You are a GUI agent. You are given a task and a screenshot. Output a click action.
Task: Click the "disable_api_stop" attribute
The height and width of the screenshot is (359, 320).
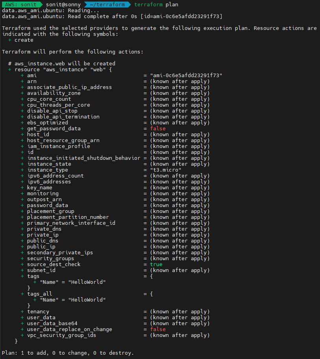(52, 111)
